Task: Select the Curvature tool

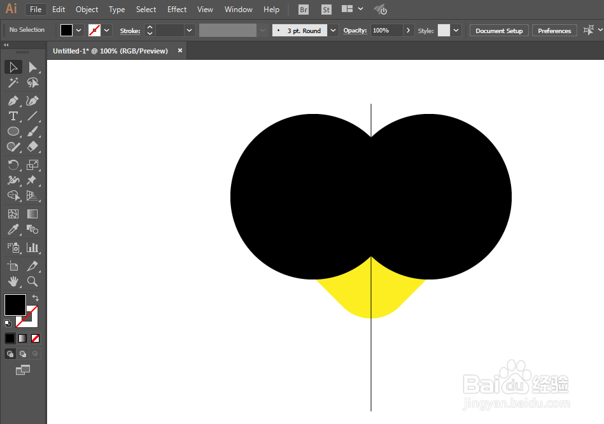Action: [32, 101]
